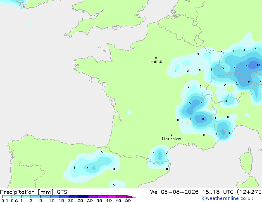Click the precipitation value '11' on the map
This screenshot has width=262, height=202.
(258, 65)
